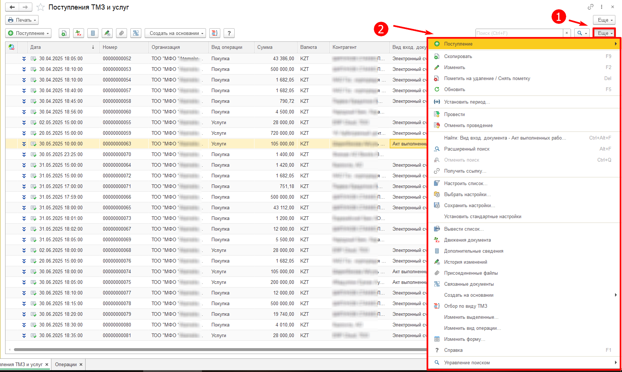This screenshot has width=622, height=372.
Task: Select Отбор по виду ТМЗ menu entry
Action: click(524, 306)
